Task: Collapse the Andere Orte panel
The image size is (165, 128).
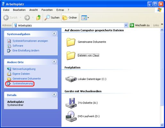Action: (54, 62)
